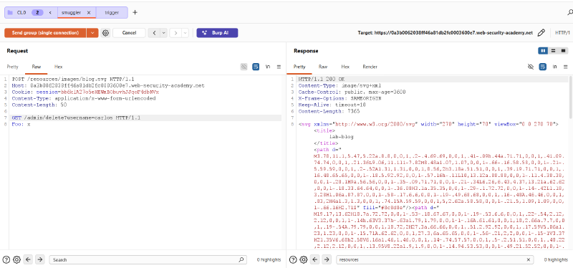The height and width of the screenshot is (268, 573).
Task: Open the send mode dropdown arrow
Action: [92, 33]
